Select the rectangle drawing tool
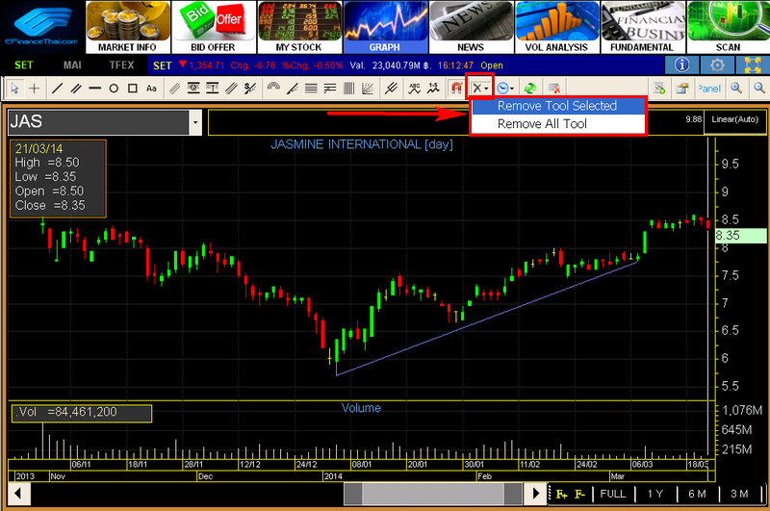This screenshot has height=511, width=770. click(x=132, y=88)
